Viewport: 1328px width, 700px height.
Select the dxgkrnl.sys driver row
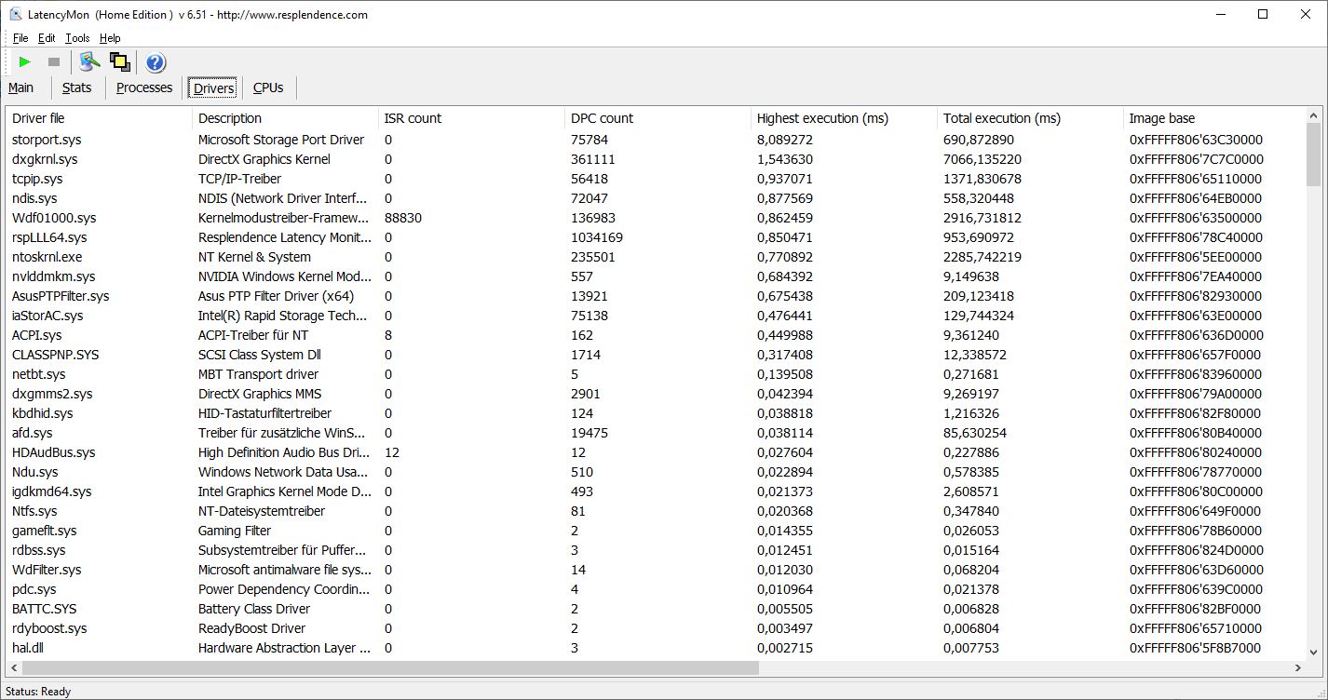click(656, 159)
